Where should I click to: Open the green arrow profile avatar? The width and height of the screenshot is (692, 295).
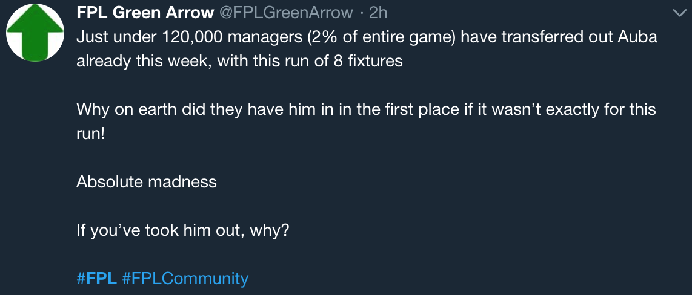35,33
